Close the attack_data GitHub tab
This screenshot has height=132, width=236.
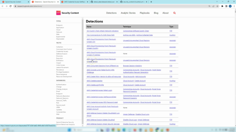point(117,2)
